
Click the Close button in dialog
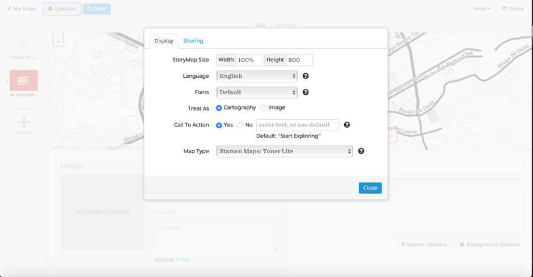coord(370,188)
